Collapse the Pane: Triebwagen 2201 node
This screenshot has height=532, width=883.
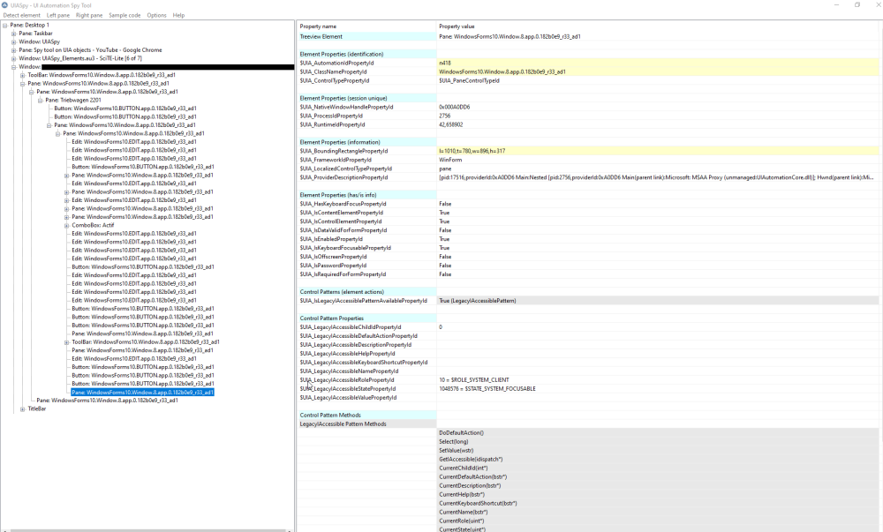click(41, 100)
